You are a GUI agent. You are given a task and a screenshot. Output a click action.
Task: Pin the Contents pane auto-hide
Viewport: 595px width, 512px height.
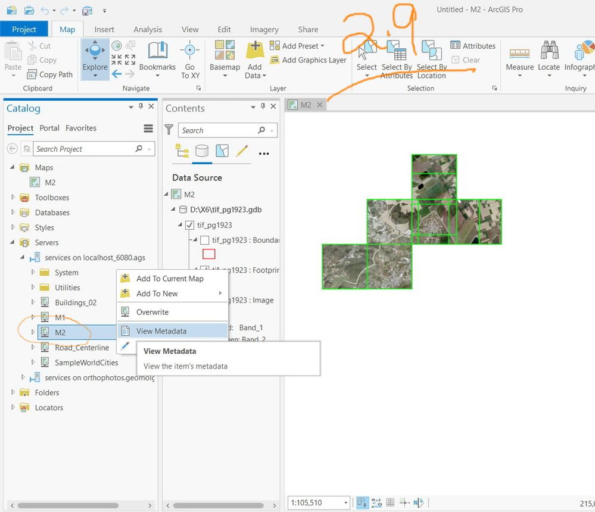(x=263, y=107)
